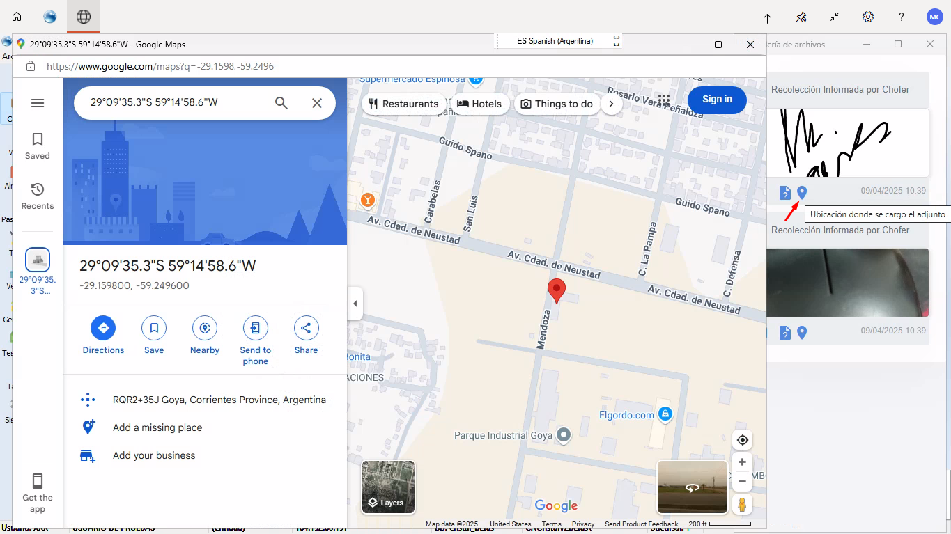Open the Google Maps hamburger menu
Screen dimensions: 951x534
38,103
